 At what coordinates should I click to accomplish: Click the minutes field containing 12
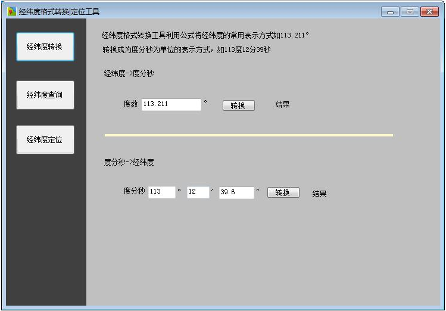(x=198, y=192)
